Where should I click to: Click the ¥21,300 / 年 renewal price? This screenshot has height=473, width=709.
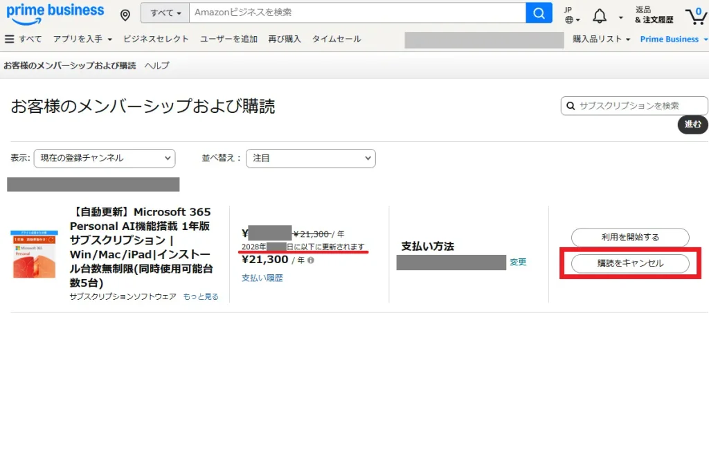click(274, 260)
